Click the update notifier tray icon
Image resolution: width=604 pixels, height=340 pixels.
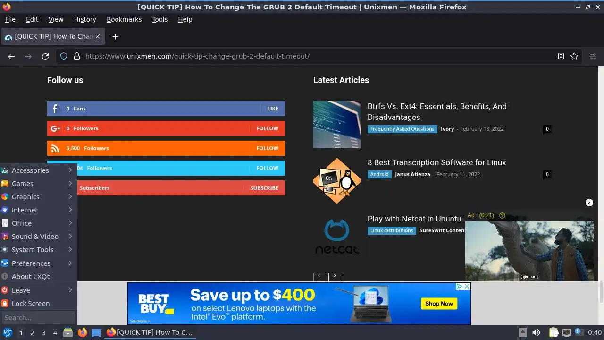point(578,332)
